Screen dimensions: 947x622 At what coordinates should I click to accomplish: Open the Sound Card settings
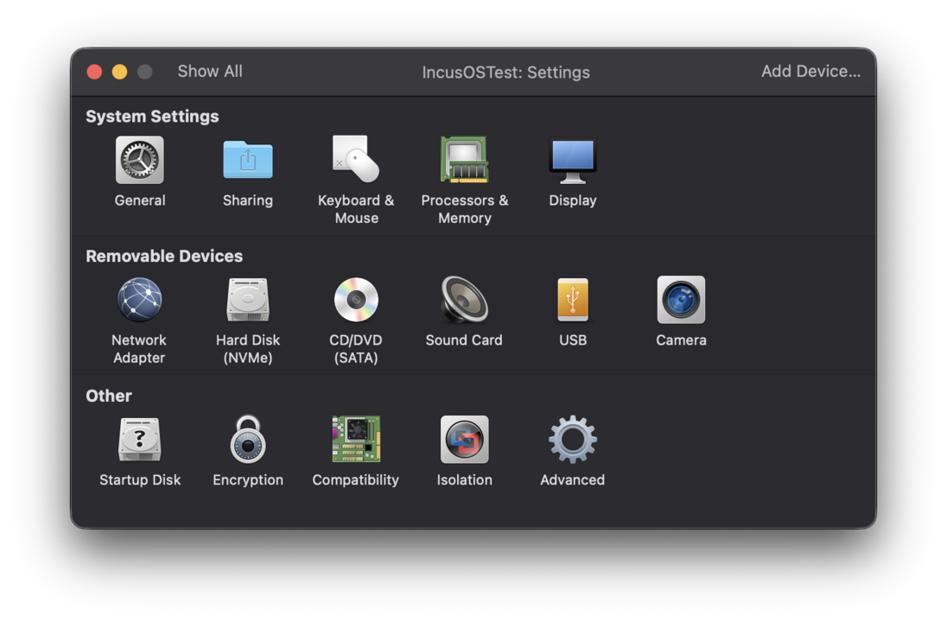click(x=464, y=300)
